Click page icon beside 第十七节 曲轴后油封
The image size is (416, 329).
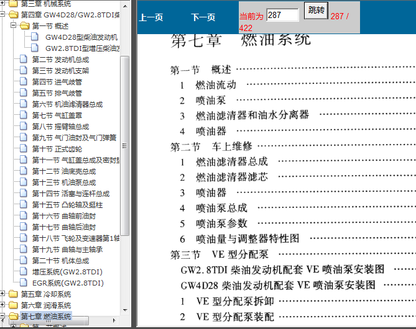tap(24, 227)
